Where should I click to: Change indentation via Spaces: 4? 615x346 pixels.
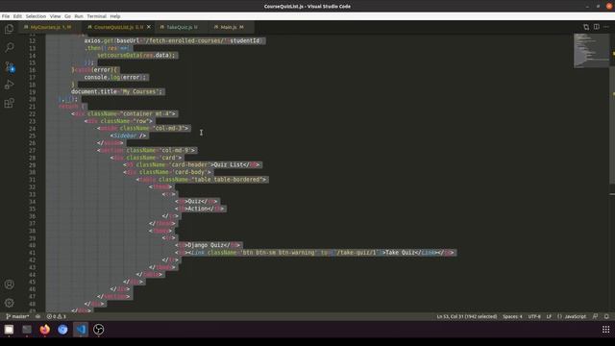click(512, 316)
